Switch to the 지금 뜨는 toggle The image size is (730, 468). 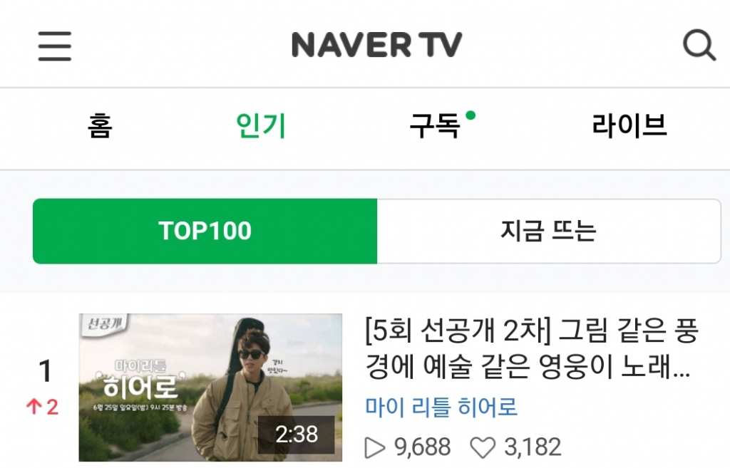point(549,231)
